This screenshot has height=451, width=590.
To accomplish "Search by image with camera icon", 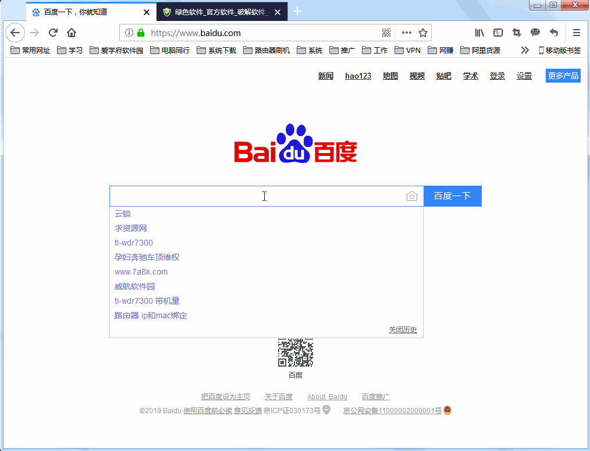I will click(411, 196).
